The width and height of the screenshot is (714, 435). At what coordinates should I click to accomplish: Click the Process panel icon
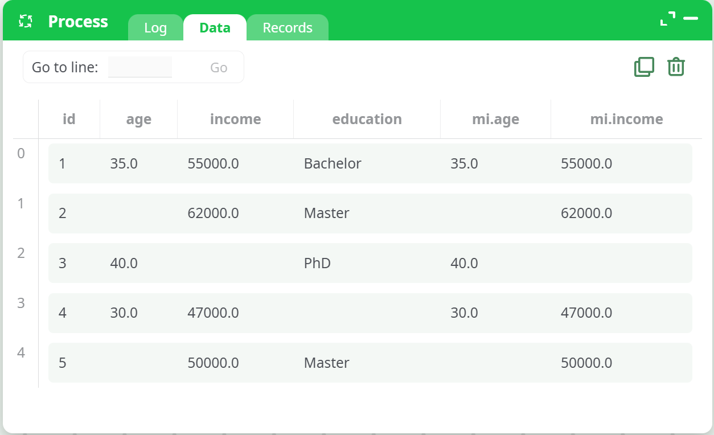pos(25,22)
